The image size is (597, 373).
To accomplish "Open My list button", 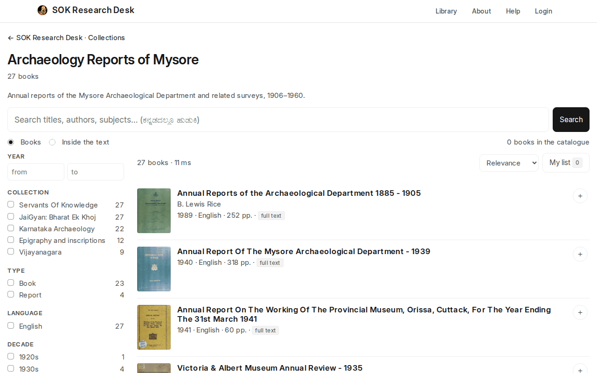I will [566, 163].
